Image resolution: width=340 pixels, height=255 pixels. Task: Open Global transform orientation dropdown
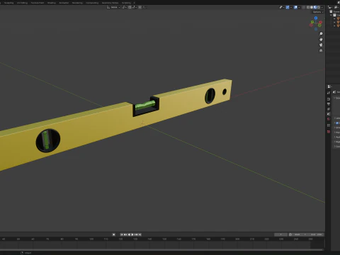click(113, 7)
